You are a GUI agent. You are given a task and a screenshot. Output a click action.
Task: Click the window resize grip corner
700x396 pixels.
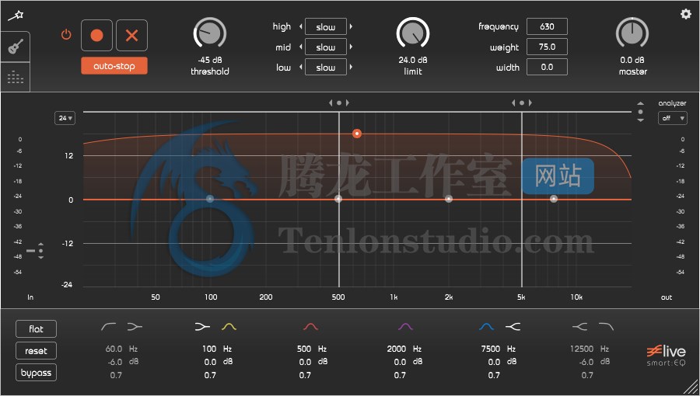(689, 386)
